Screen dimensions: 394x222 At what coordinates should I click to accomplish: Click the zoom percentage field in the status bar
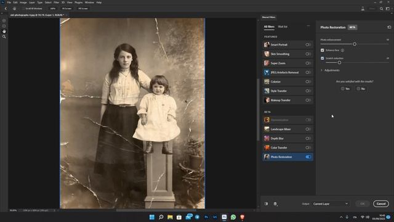13,210
